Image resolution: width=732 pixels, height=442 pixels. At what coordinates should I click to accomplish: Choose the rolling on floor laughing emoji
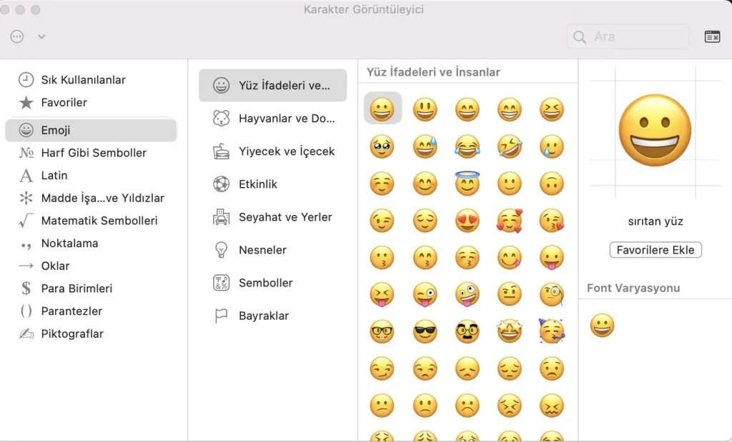(509, 146)
